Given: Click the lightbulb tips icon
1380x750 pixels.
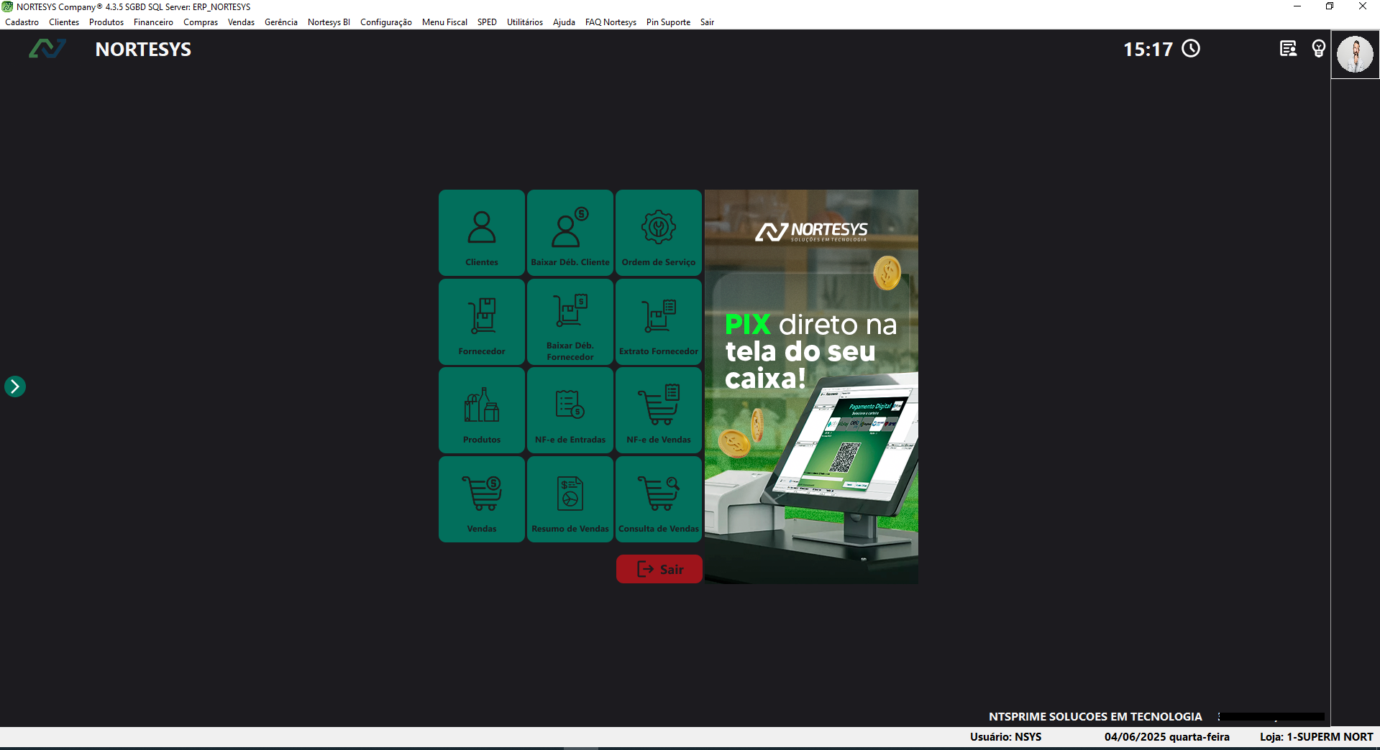Looking at the screenshot, I should (1318, 49).
